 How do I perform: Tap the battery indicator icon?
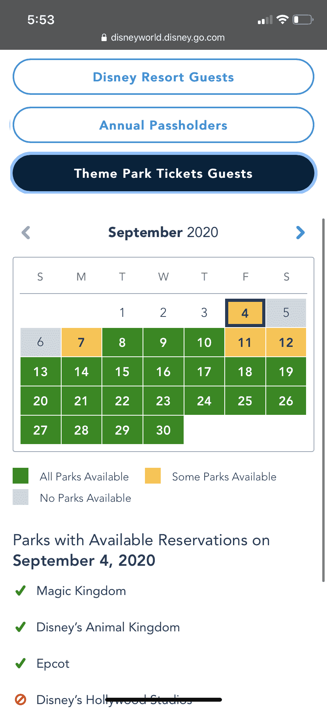[303, 19]
